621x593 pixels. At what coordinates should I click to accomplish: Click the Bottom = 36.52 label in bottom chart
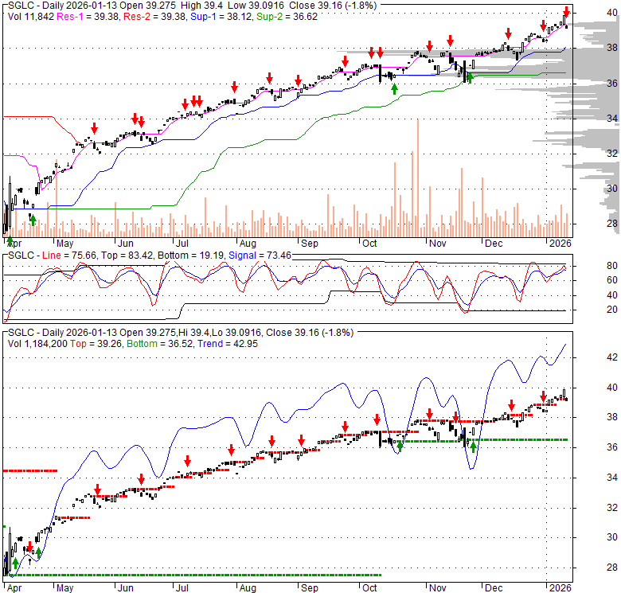coord(159,344)
